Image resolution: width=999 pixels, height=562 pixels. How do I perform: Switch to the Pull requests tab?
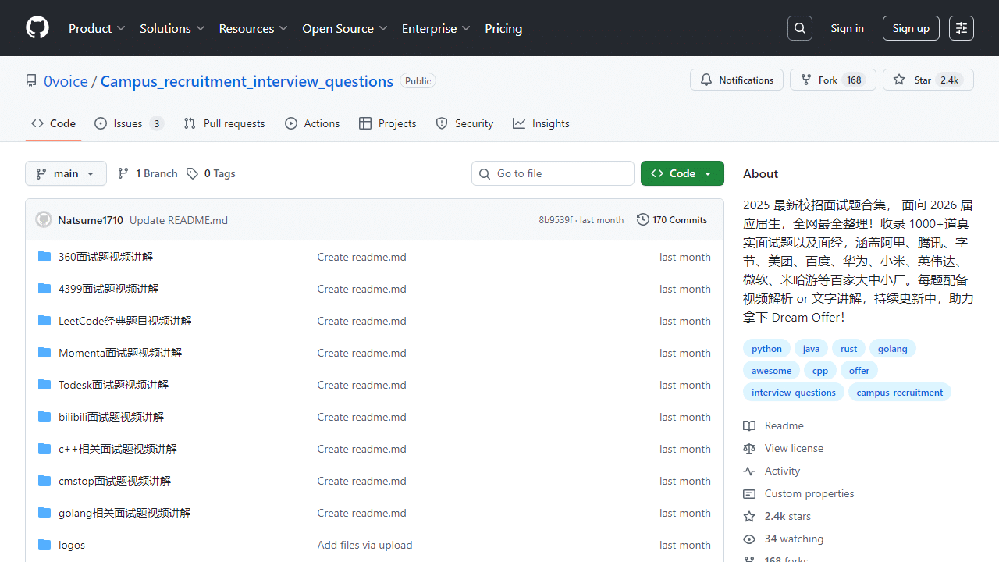click(224, 123)
